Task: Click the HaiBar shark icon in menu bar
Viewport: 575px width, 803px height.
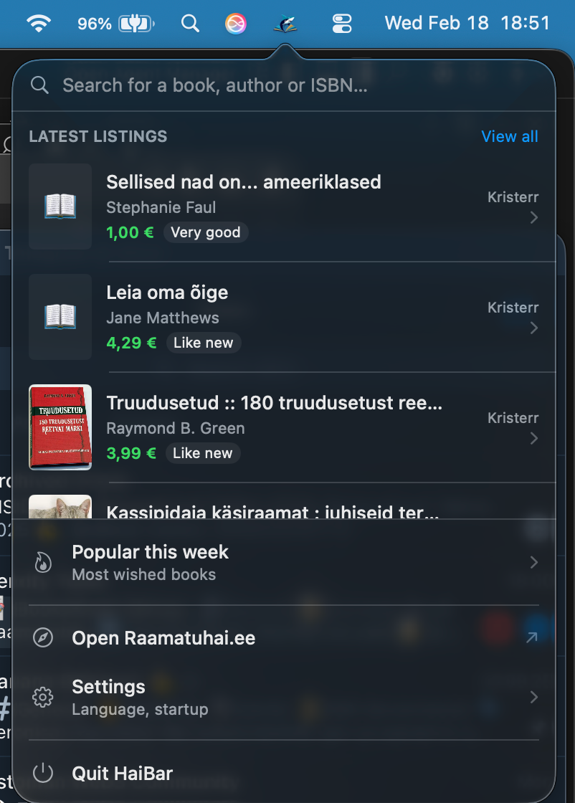Action: point(285,24)
